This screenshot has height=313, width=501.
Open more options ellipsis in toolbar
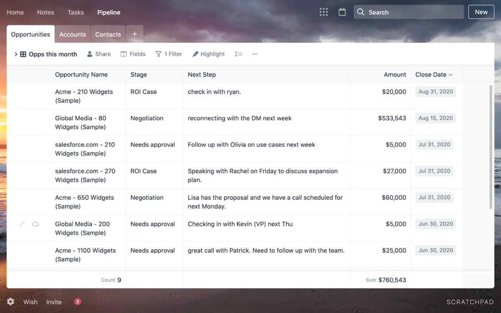255,54
